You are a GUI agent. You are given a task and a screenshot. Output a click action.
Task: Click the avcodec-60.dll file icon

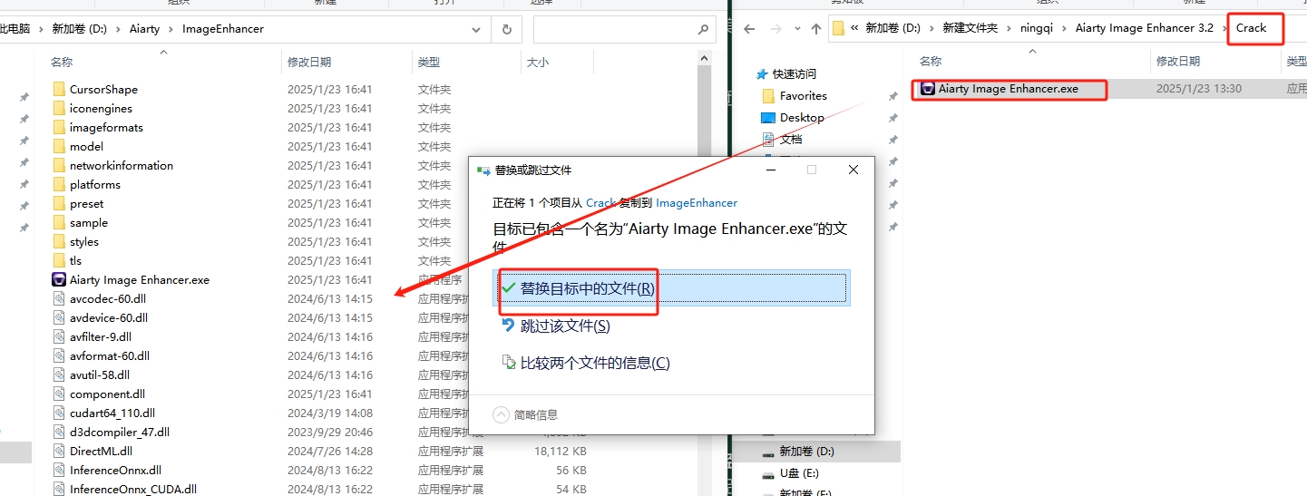(x=59, y=299)
